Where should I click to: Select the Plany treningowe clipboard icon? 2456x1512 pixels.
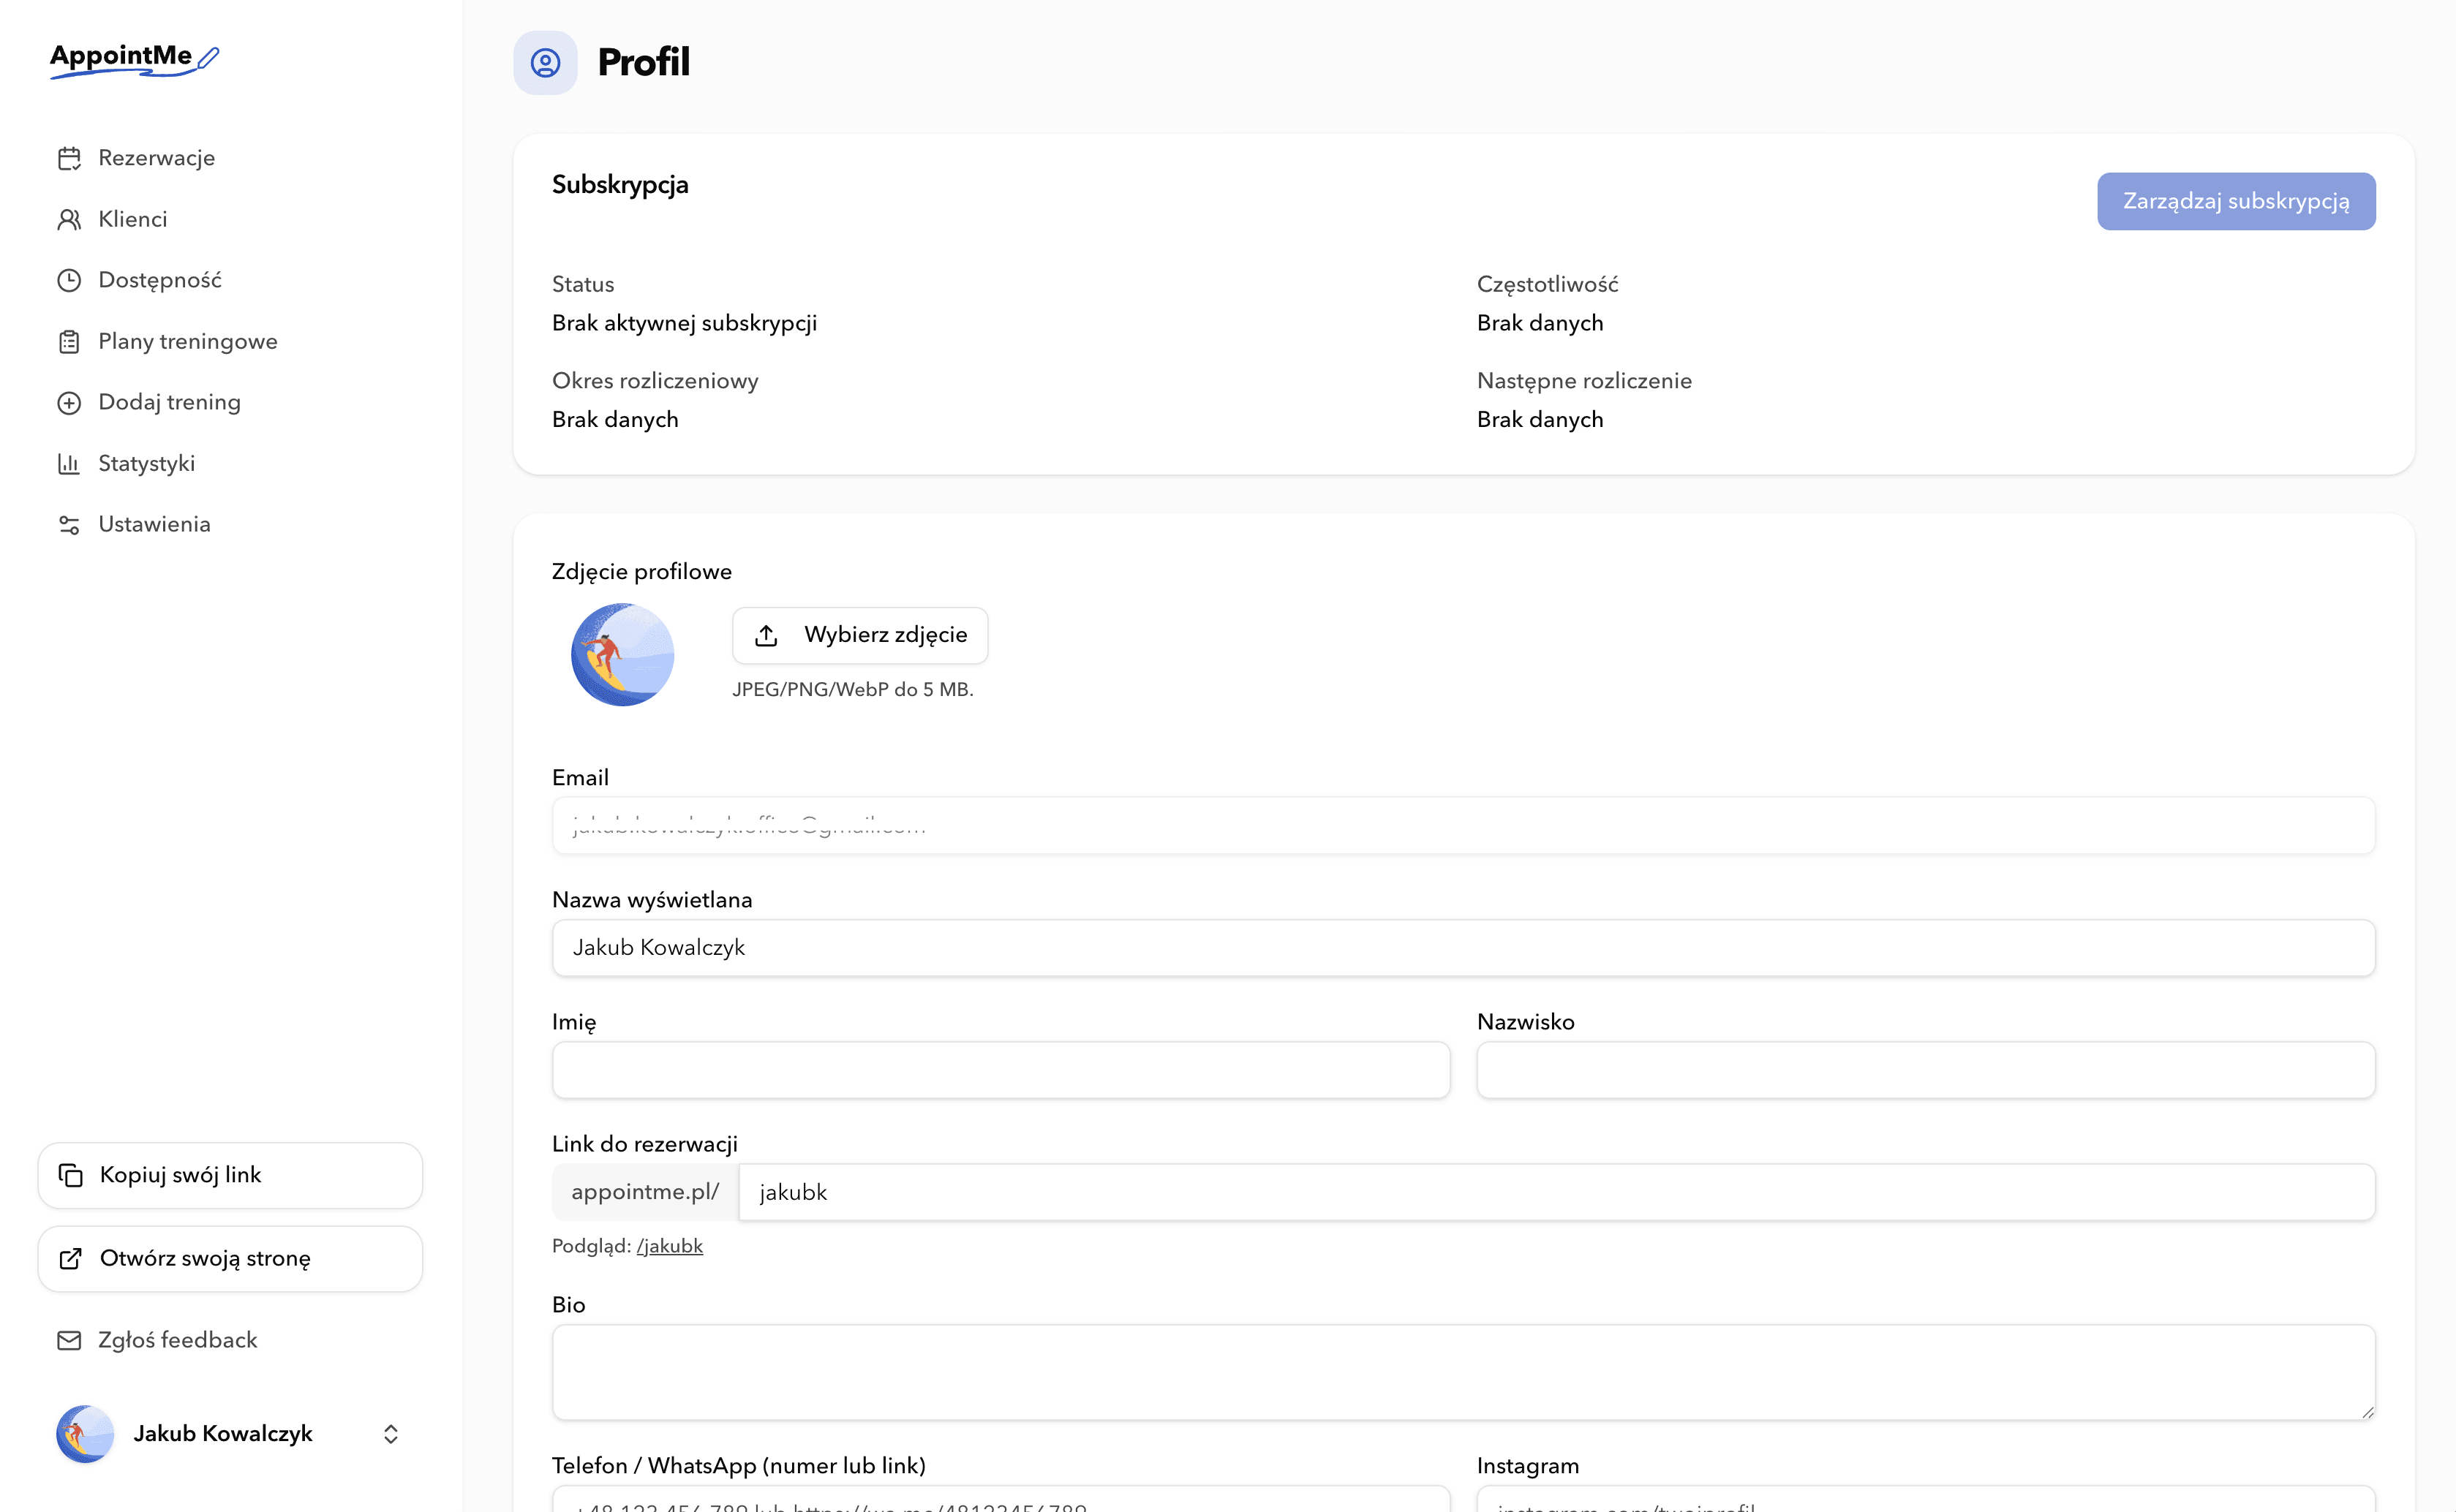pyautogui.click(x=69, y=341)
